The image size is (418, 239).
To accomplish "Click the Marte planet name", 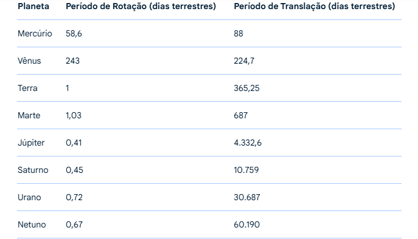I will [x=29, y=115].
